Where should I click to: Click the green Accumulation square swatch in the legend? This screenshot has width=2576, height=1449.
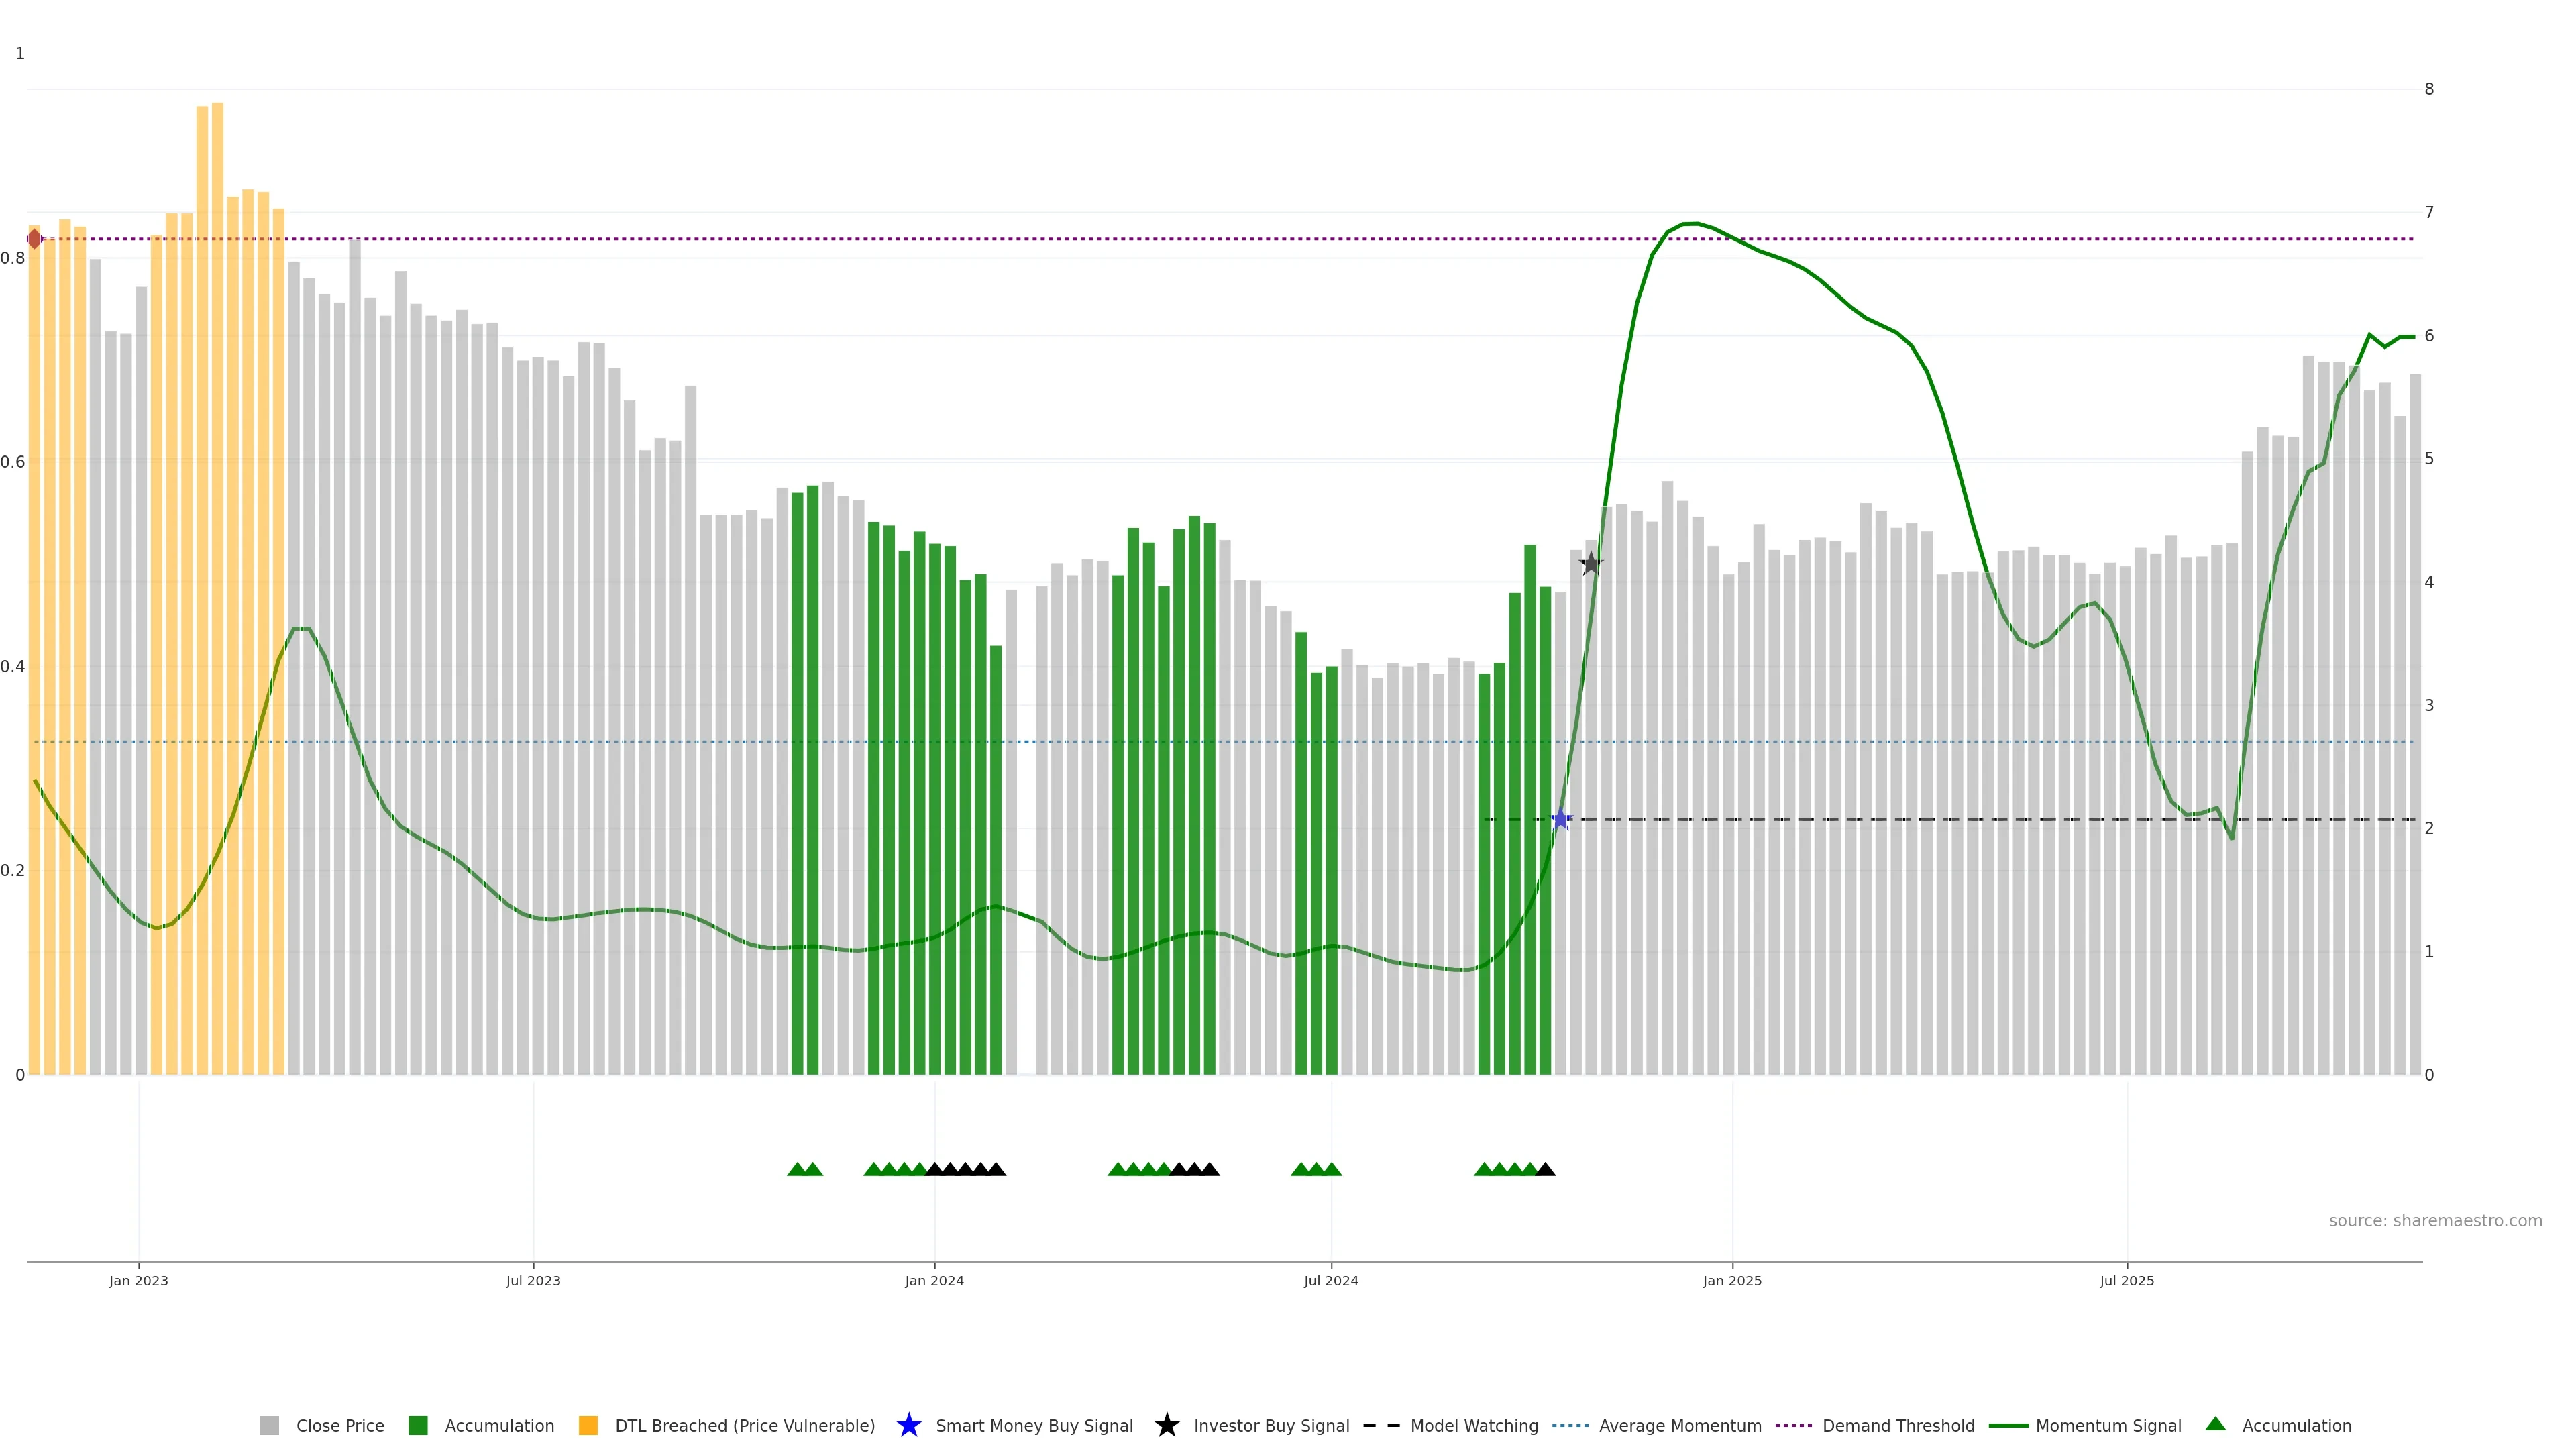click(418, 1426)
